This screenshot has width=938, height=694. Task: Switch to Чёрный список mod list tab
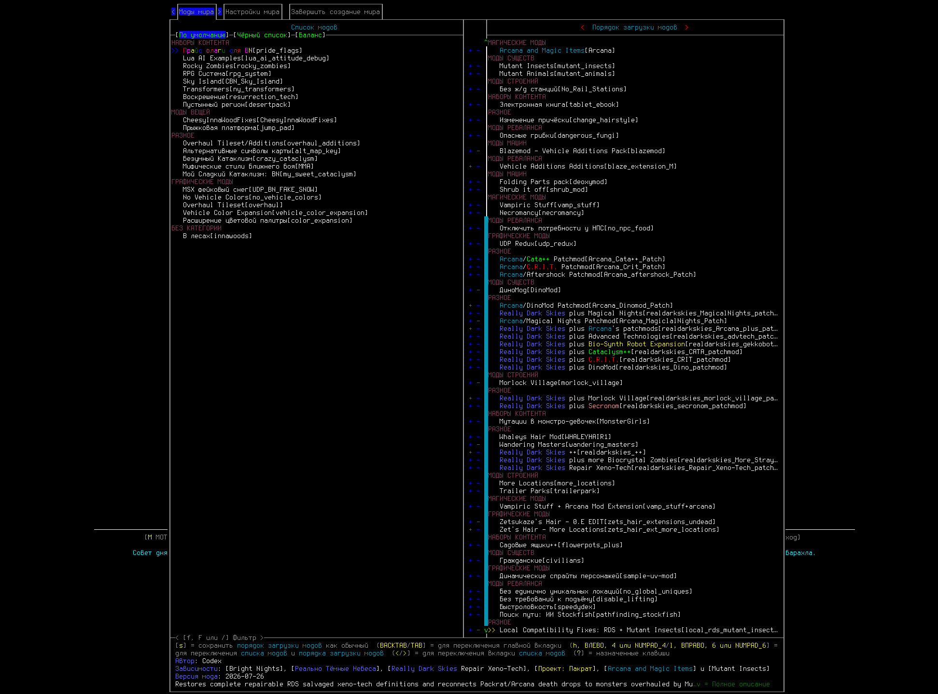[x=262, y=35]
